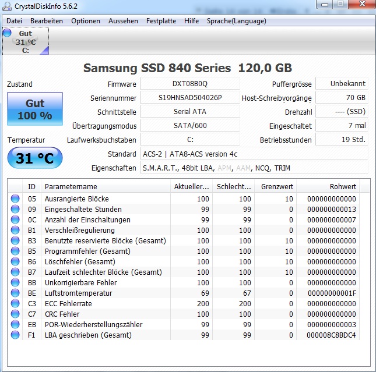376x372 pixels.
Task: Click the Eingeschaltet field 7 mal
Action: (342, 125)
